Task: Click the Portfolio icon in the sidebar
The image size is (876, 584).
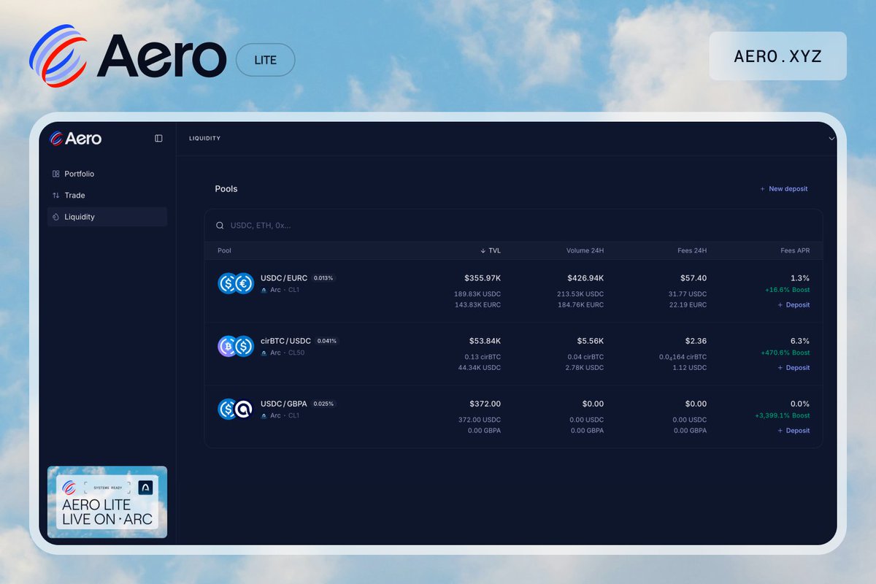Action: pos(56,174)
